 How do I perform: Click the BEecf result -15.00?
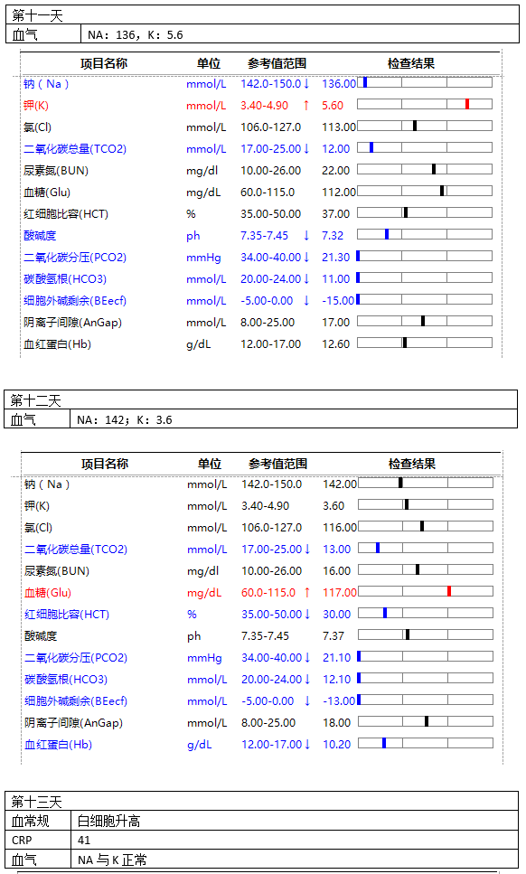[x=338, y=301]
